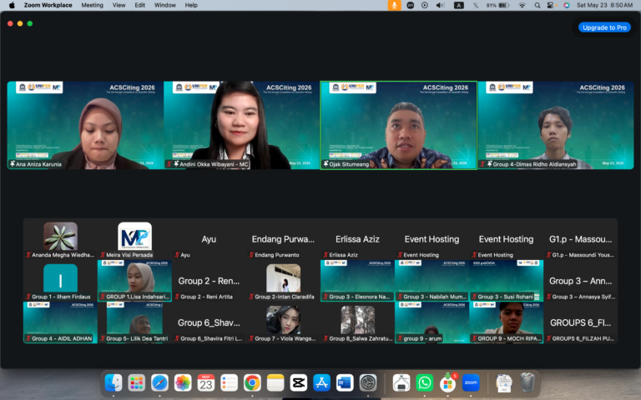The image size is (641, 400).
Task: Open the View menu
Action: click(119, 5)
